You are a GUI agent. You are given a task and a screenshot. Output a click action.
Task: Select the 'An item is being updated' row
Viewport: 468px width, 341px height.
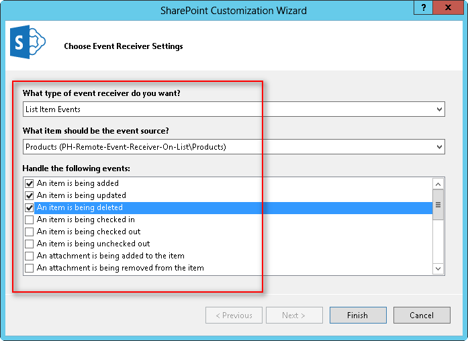point(81,195)
